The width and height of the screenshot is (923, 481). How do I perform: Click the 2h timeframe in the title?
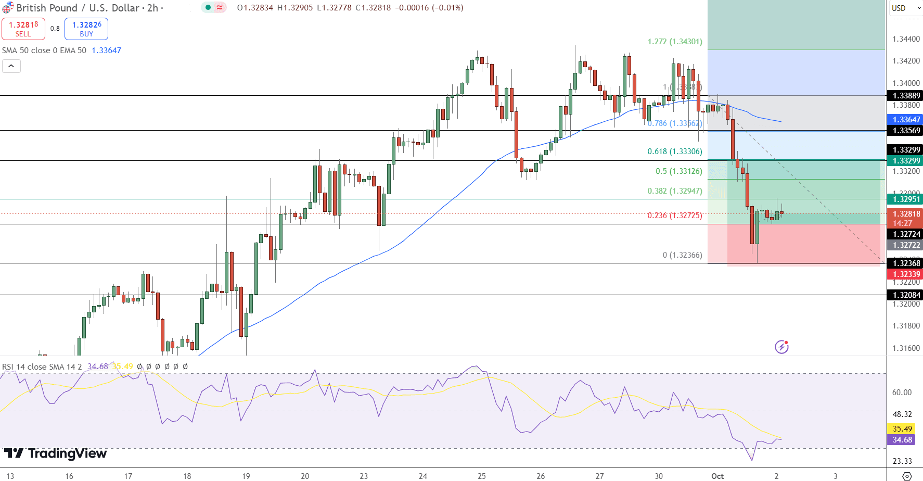click(x=152, y=8)
